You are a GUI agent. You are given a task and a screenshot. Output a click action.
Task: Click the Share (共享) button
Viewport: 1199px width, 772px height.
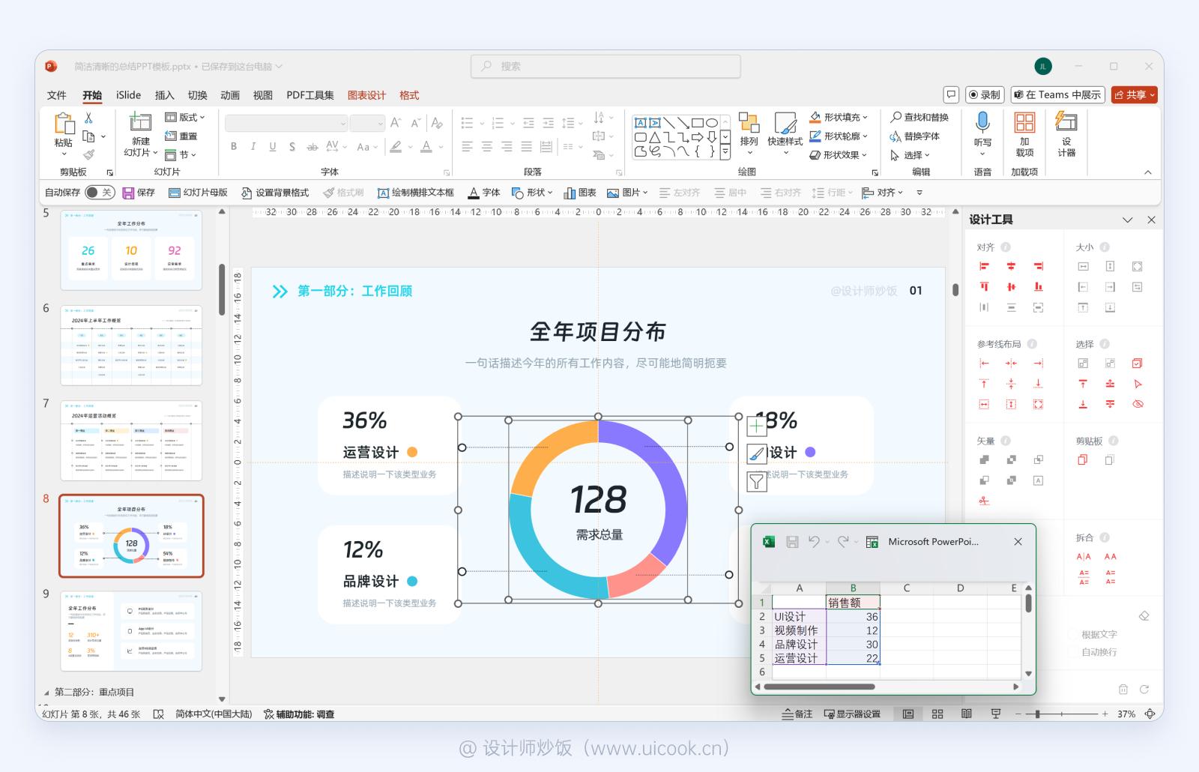tap(1135, 95)
